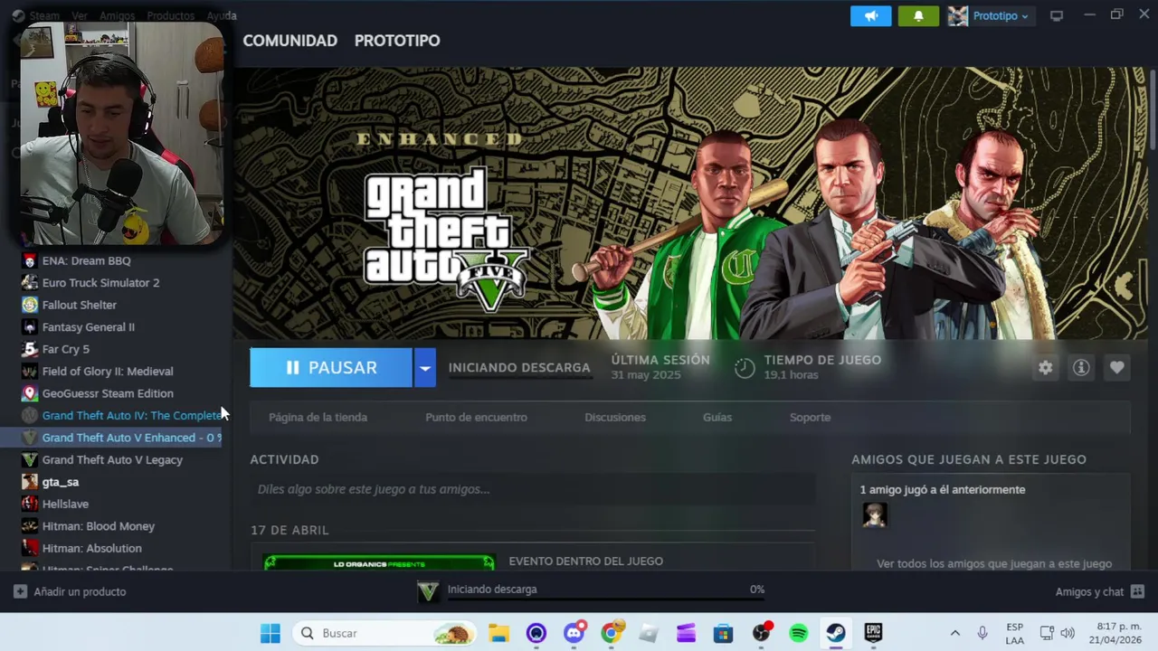Viewport: 1158px width, 651px height.
Task: Open the green notifications bell
Action: 918,16
